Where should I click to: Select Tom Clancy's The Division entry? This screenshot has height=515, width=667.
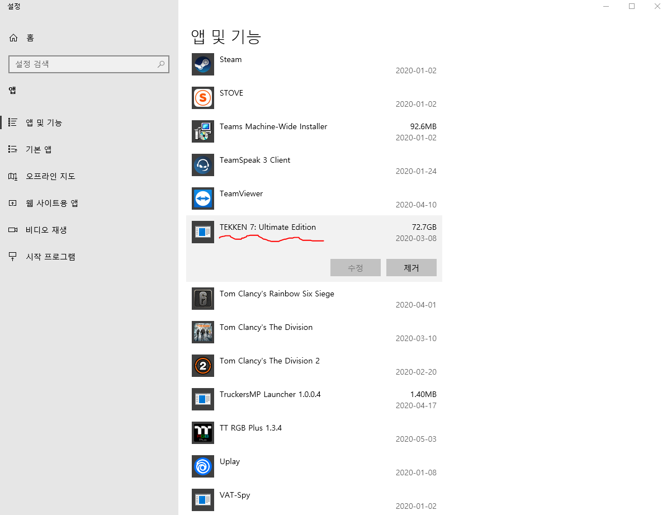coord(314,332)
